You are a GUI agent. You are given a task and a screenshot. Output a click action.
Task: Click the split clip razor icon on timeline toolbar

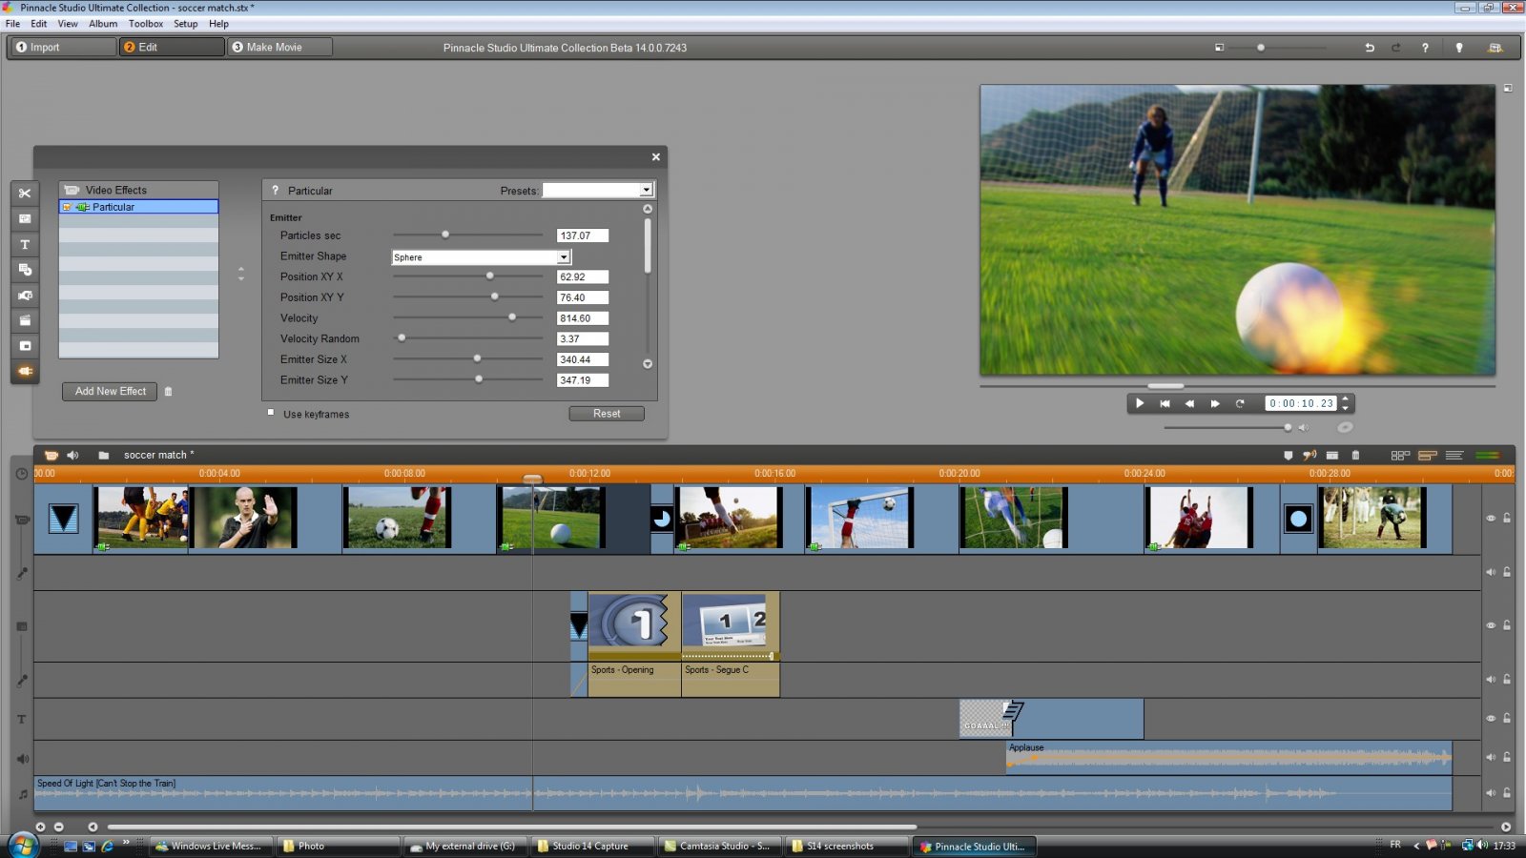(x=1332, y=456)
